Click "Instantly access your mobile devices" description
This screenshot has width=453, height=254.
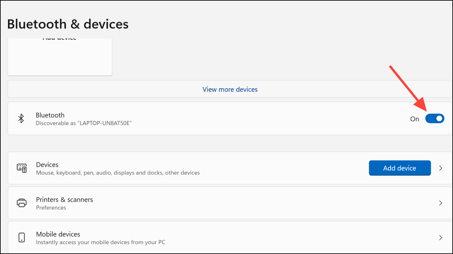point(100,242)
